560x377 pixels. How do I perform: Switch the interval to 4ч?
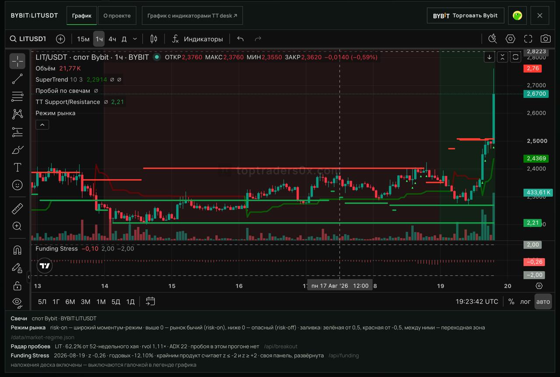112,39
